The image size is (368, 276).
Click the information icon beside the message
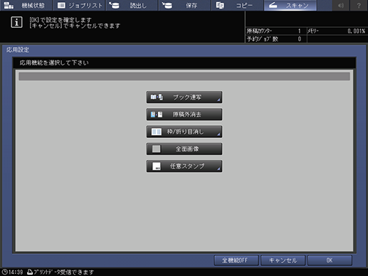coord(16,22)
